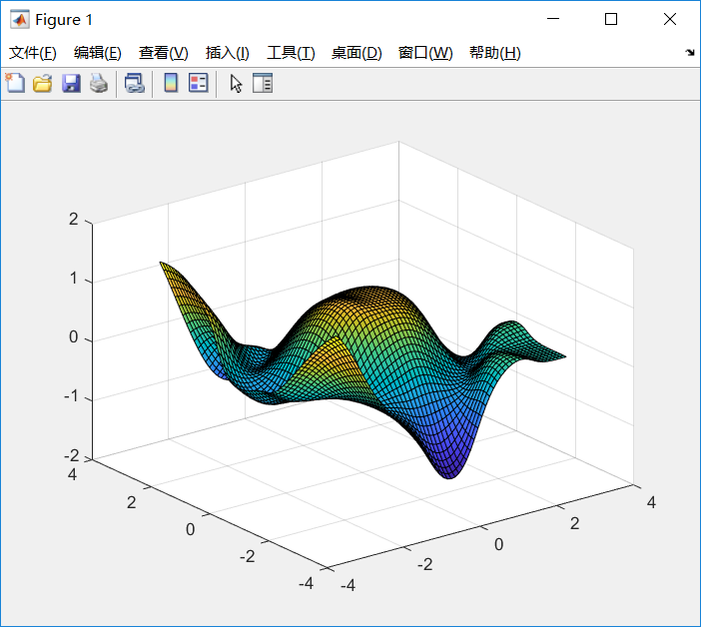Insert a legend using the toolbar icon
The width and height of the screenshot is (701, 627).
click(198, 83)
